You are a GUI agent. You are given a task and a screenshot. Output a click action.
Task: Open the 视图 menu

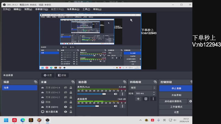[x=28, y=9]
